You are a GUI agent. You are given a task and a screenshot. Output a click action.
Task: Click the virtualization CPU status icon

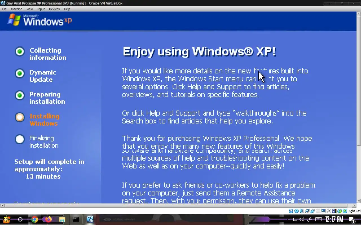click(x=334, y=211)
